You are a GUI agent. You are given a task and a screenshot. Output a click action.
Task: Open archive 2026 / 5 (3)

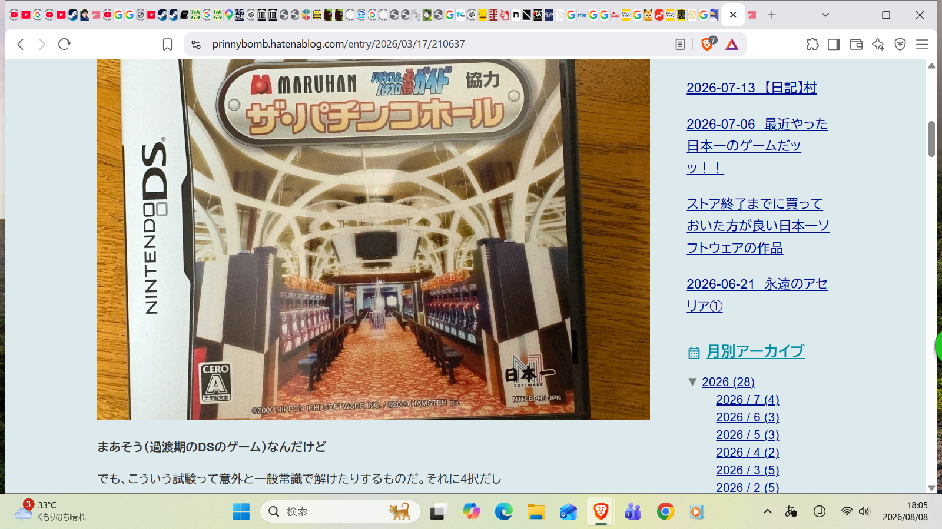[748, 435]
